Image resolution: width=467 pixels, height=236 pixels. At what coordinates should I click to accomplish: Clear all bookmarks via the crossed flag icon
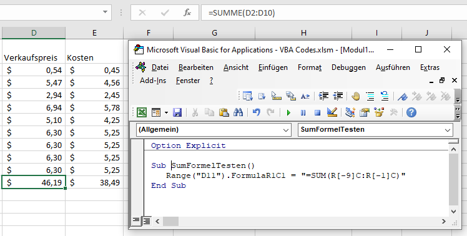click(x=446, y=96)
